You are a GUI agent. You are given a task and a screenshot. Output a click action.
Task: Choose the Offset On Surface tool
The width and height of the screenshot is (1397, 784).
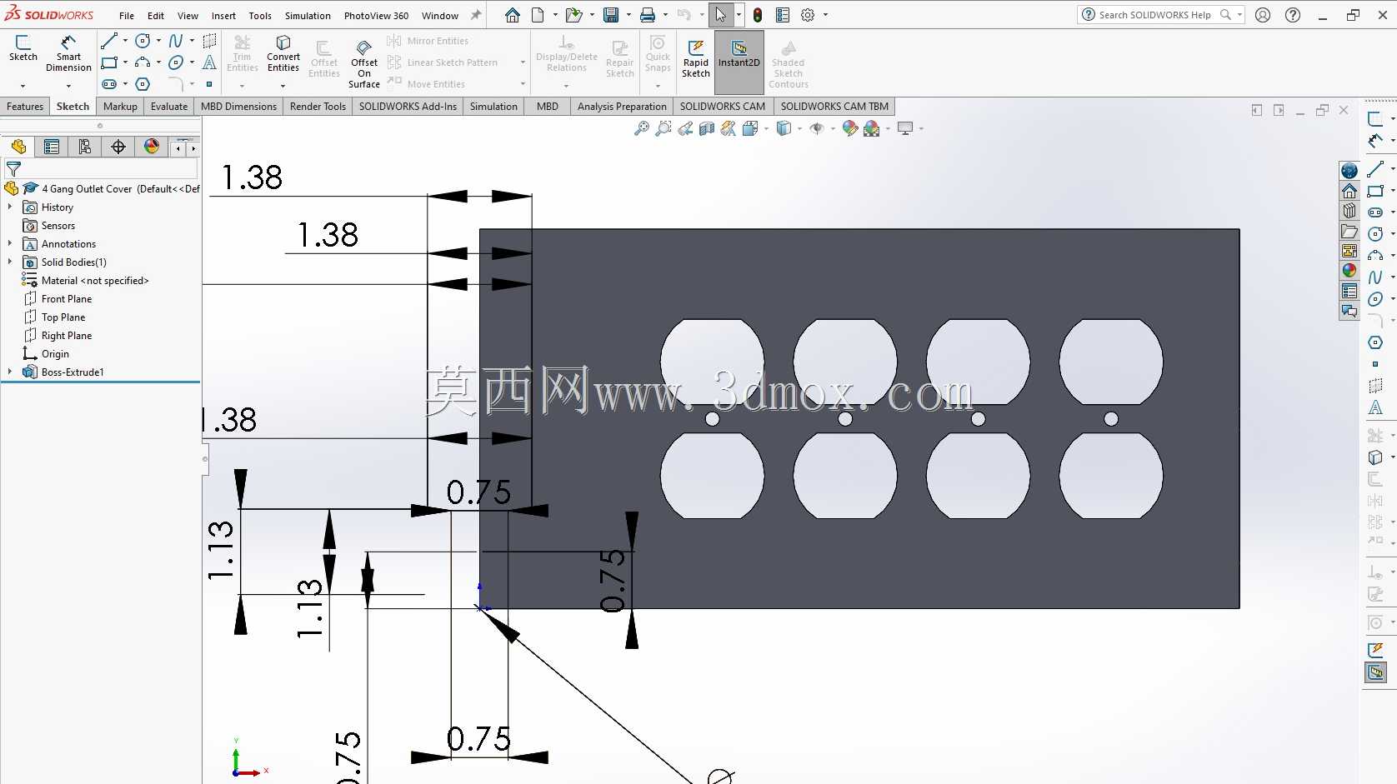[x=364, y=65]
